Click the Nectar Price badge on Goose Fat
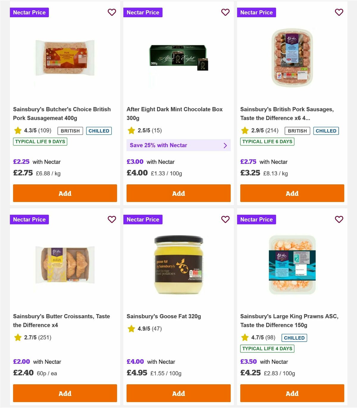357x408 pixels. click(x=143, y=219)
